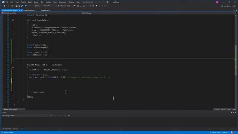Switch to the Error List tab
The height and width of the screenshot is (134, 238).
[15, 129]
